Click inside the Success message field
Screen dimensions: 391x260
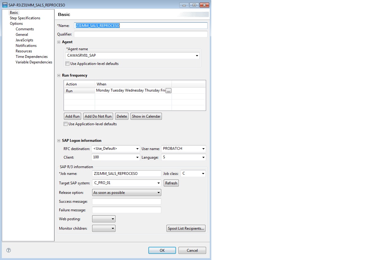click(126, 201)
